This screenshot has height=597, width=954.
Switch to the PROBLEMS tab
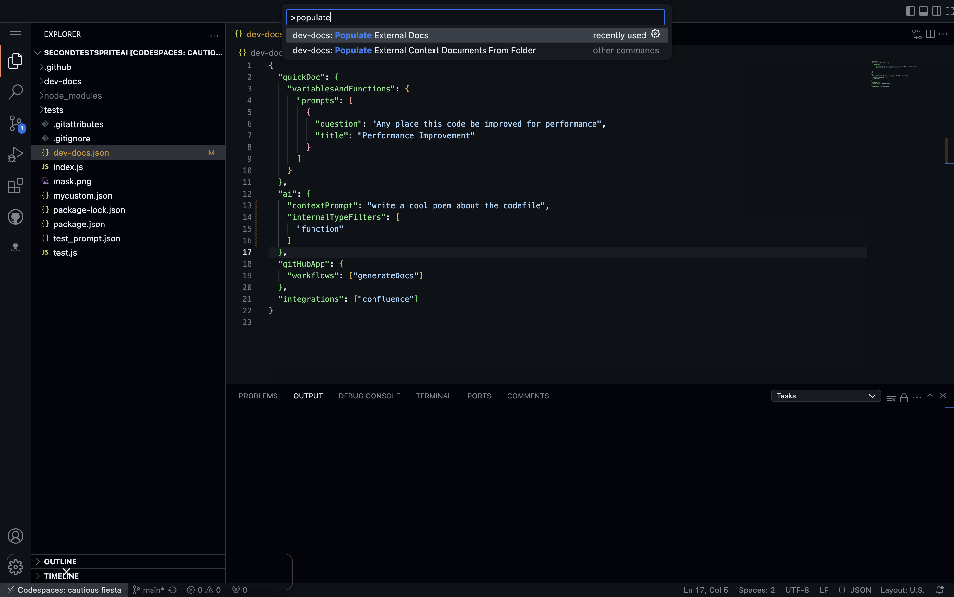click(258, 396)
